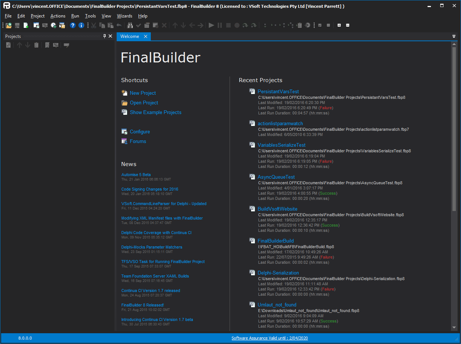Click the Undo curved-arrow icon in the toolbar
The height and width of the screenshot is (344, 461).
coord(119,25)
